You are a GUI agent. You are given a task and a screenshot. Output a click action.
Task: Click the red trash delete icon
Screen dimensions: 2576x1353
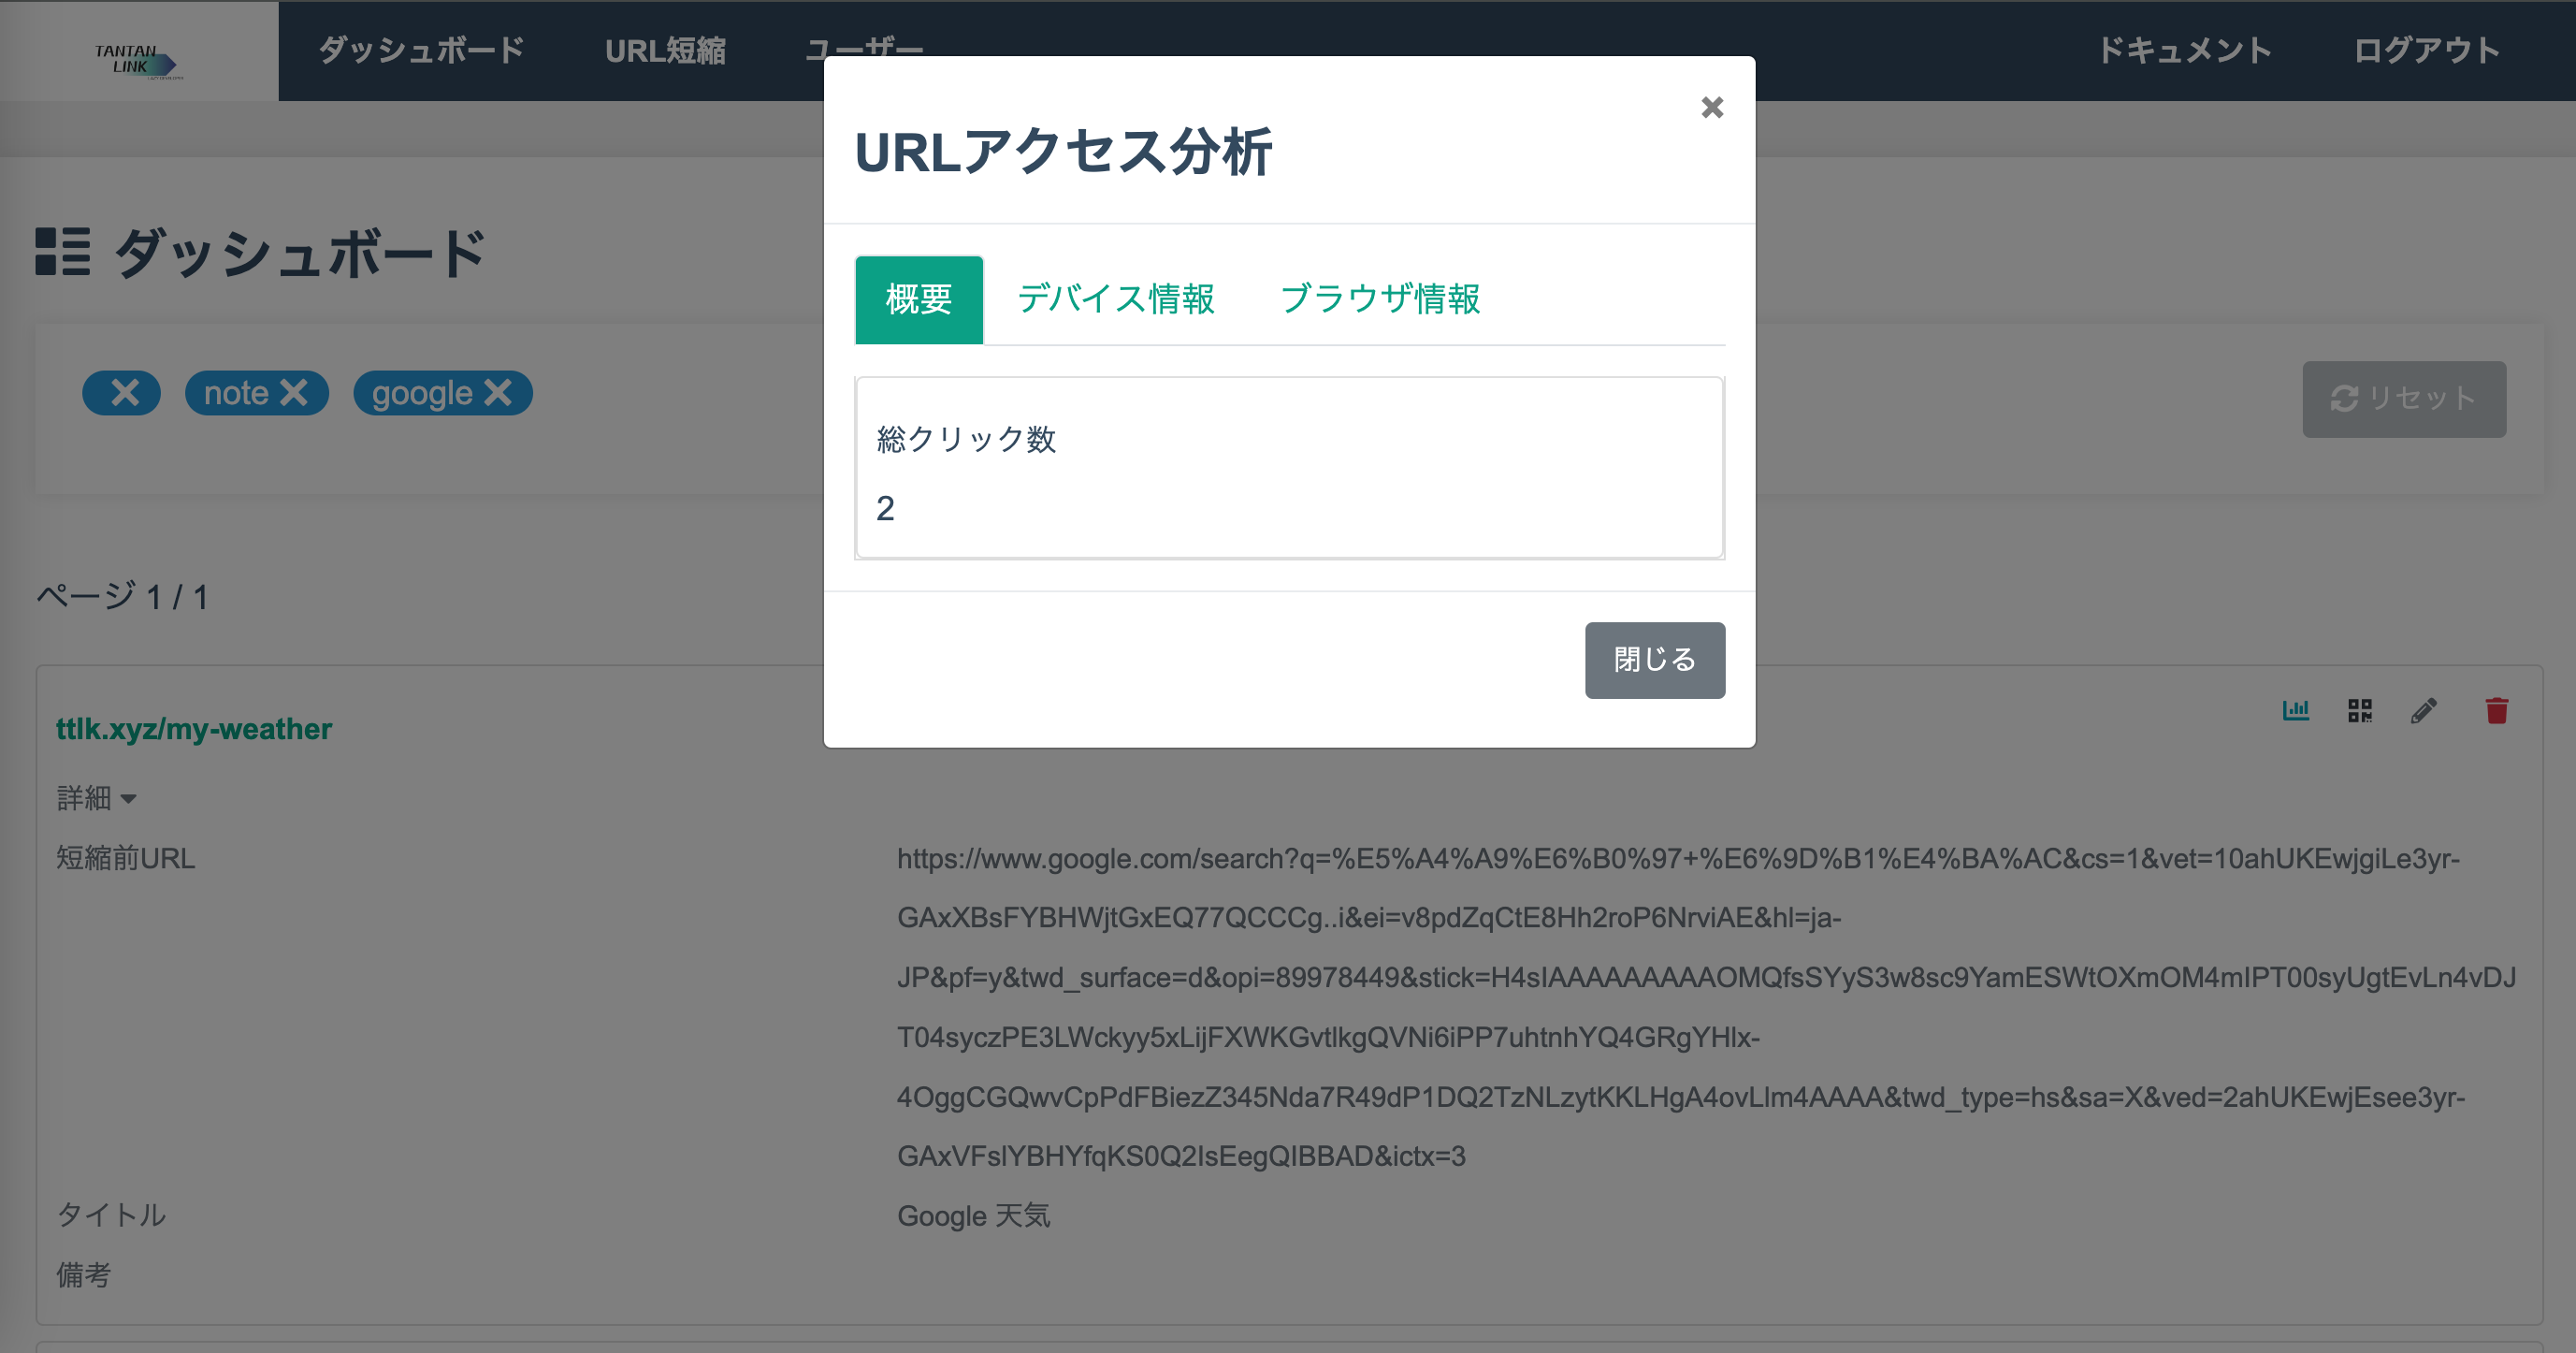coord(2496,711)
